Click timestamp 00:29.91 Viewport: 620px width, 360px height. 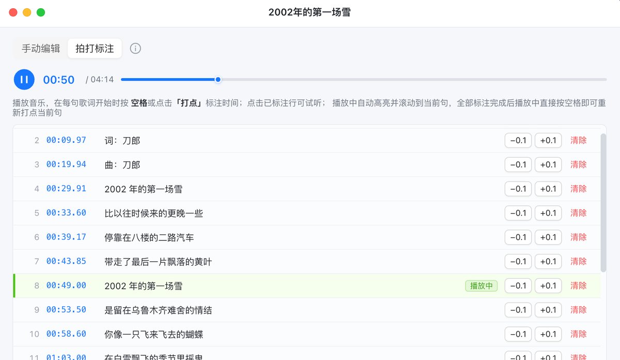[66, 189]
